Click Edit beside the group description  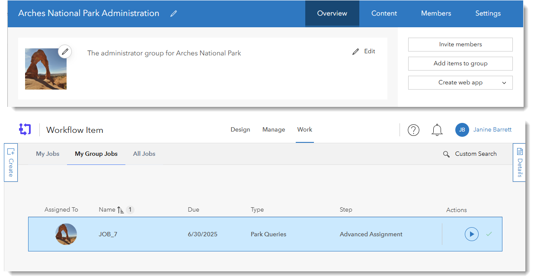click(364, 51)
